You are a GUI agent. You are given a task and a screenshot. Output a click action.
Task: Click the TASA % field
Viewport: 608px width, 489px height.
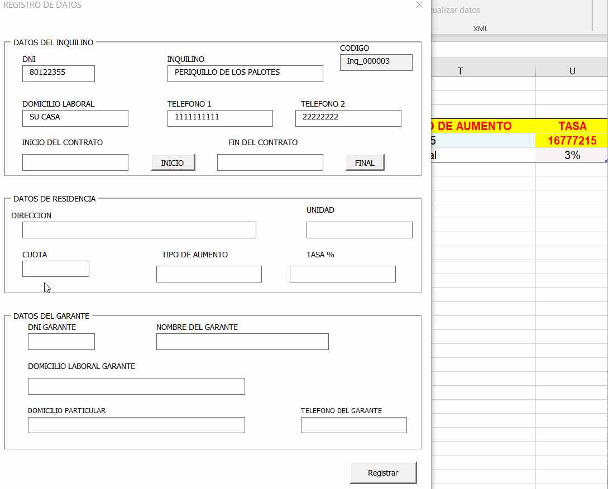point(342,274)
